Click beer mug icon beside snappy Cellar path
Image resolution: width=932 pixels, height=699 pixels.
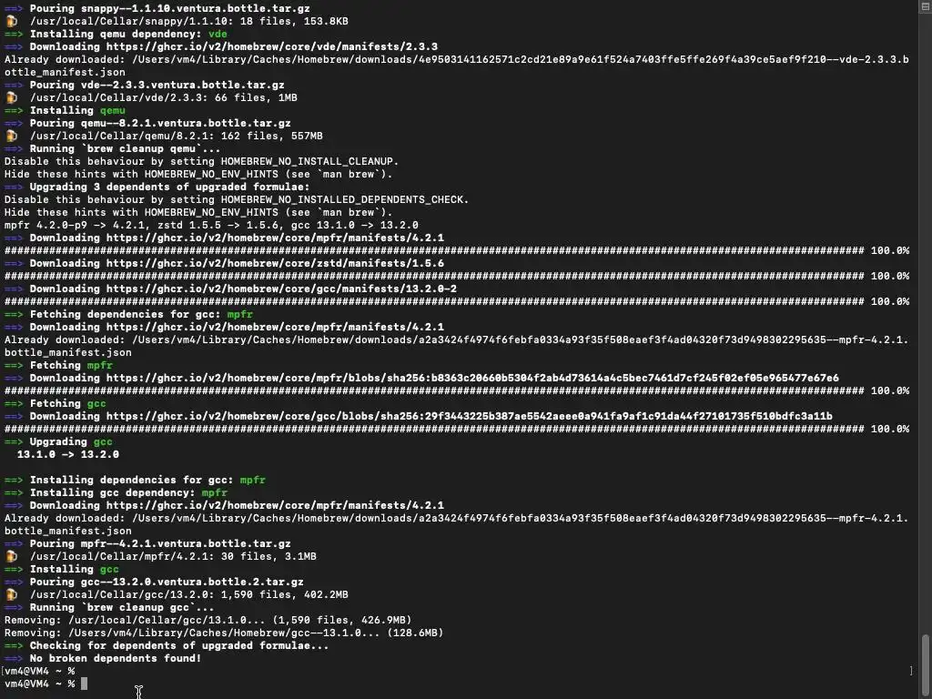point(11,22)
